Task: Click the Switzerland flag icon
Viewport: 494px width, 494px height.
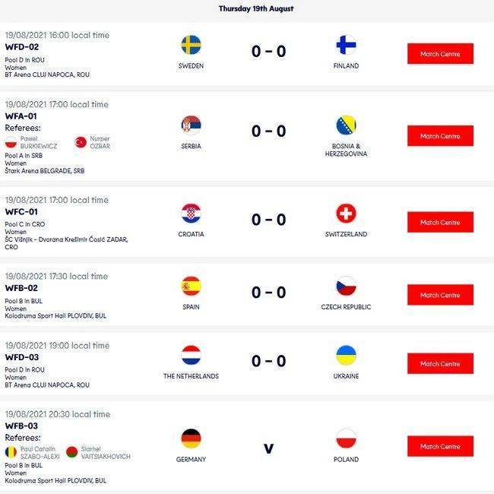Action: pos(346,214)
